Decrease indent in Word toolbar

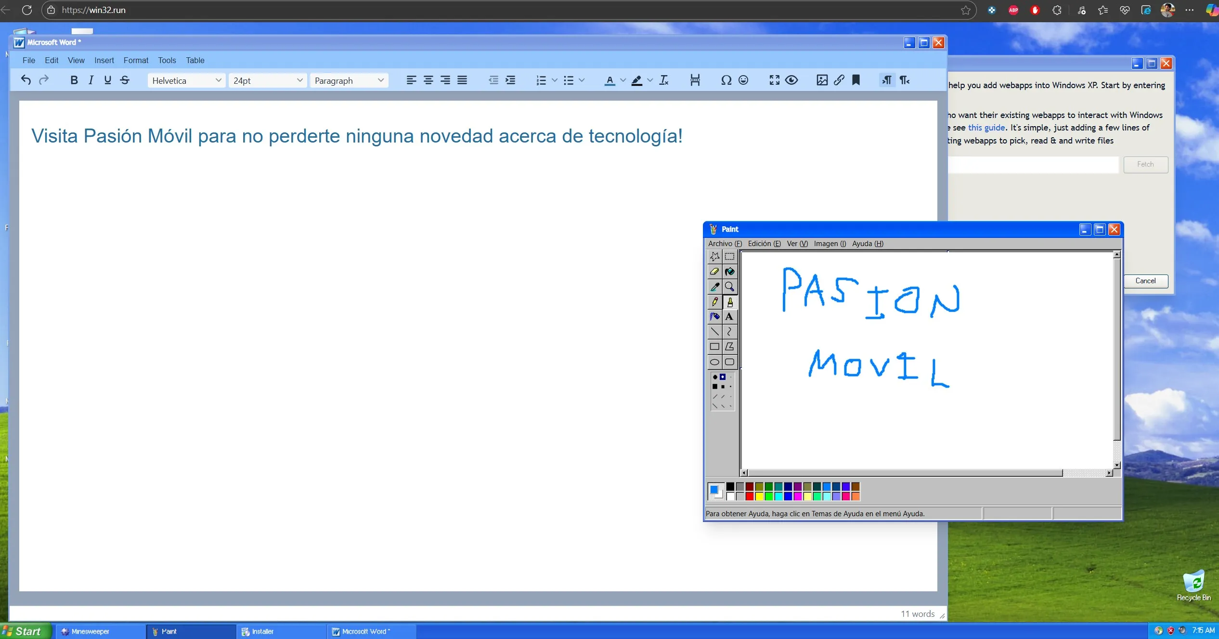493,80
